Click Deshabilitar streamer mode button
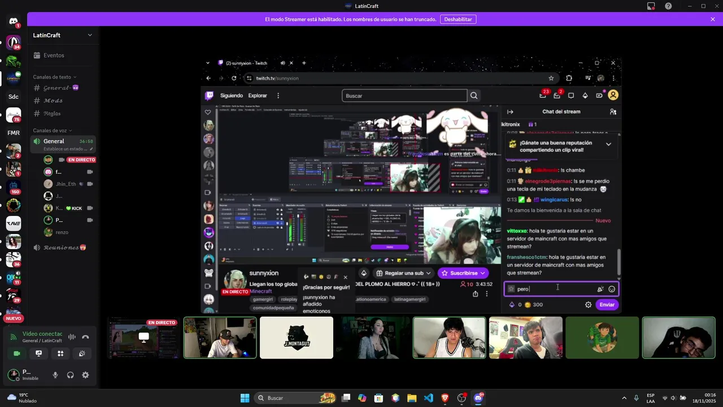The image size is (723, 407). (x=458, y=19)
